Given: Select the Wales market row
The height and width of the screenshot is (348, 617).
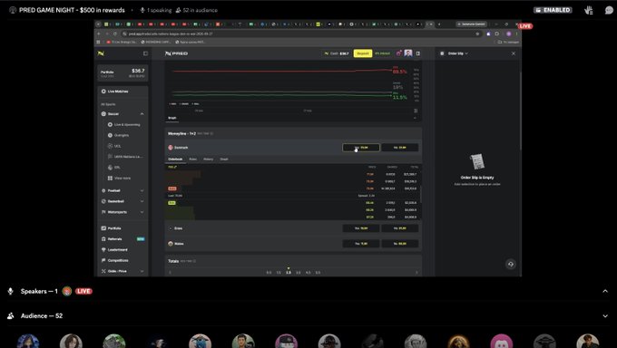Looking at the screenshot, I should (x=293, y=244).
